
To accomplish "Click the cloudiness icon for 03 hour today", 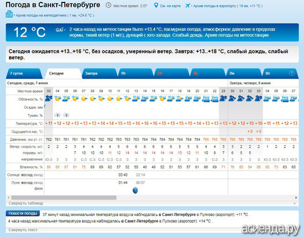I will tap(49, 99).
